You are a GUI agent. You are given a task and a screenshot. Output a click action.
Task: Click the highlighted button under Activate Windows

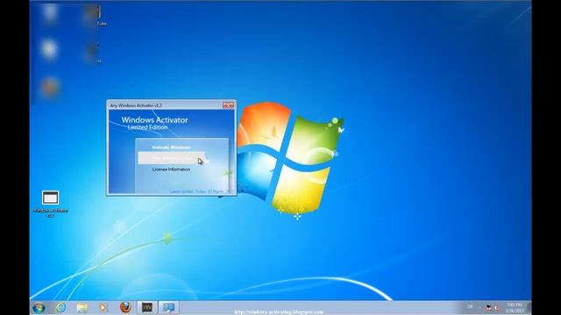point(171,157)
